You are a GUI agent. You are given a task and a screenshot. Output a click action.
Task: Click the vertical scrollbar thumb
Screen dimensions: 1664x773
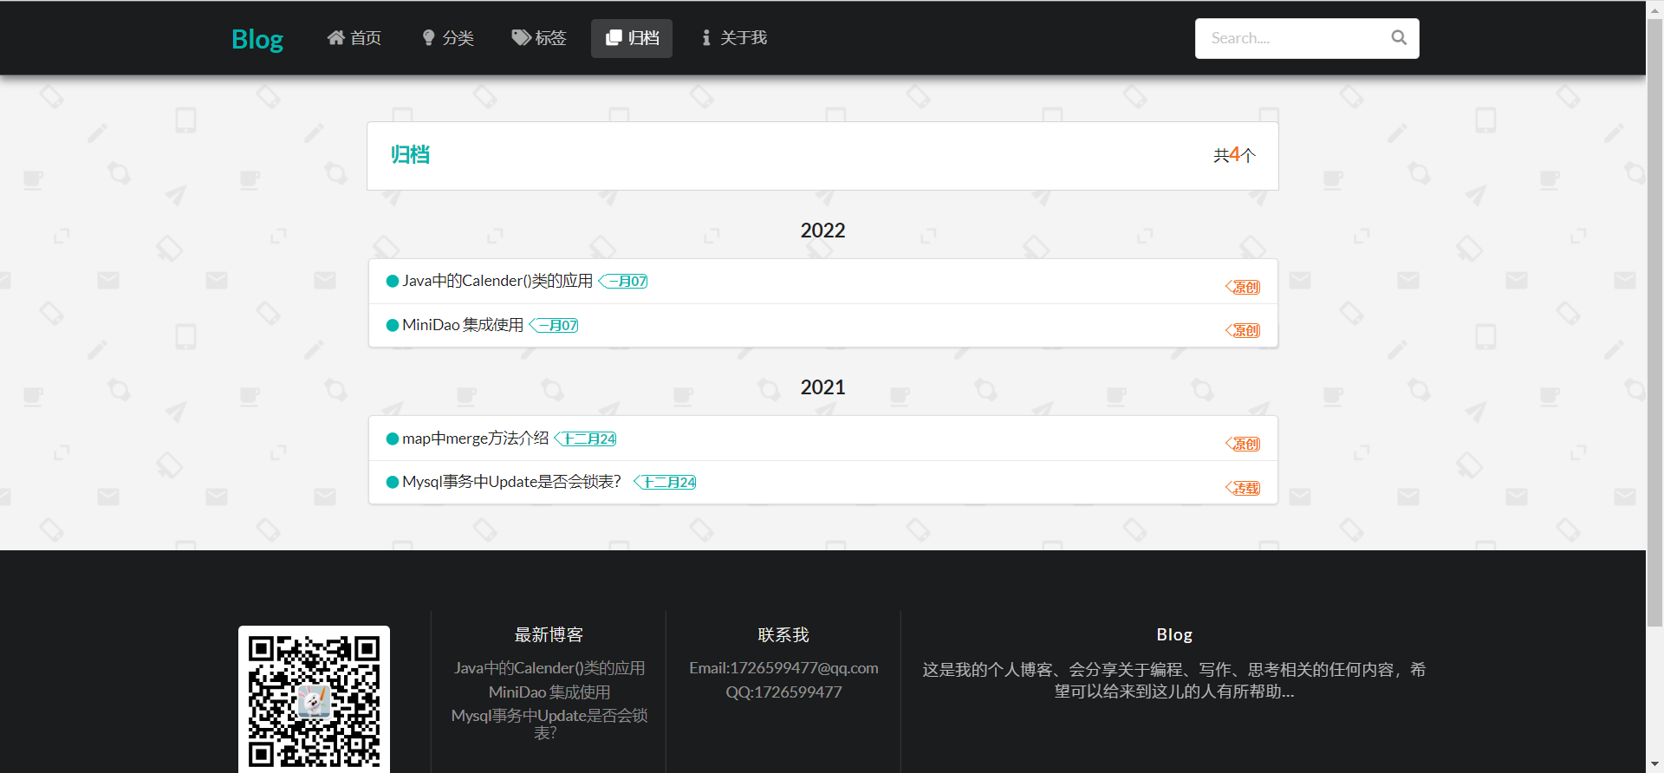point(1654,321)
